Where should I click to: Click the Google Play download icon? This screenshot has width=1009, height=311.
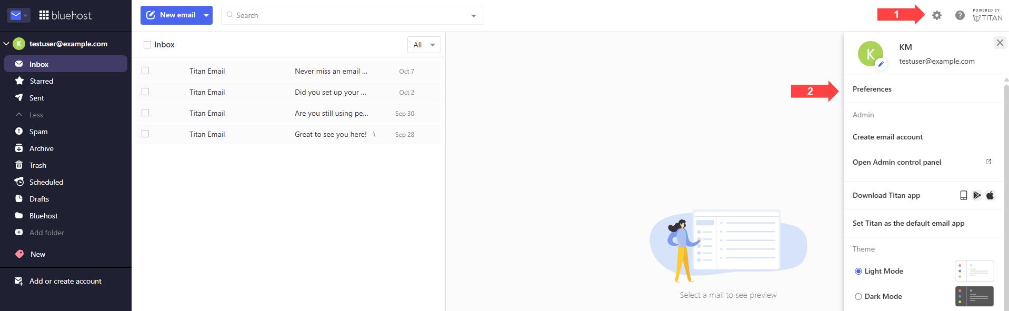tap(977, 195)
